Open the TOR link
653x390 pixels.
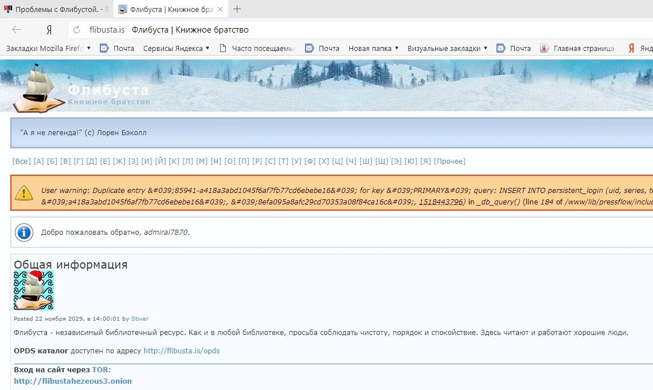coord(100,369)
